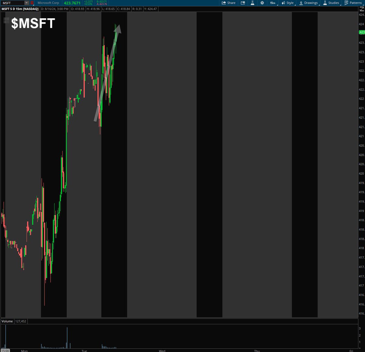The image size is (365, 352).
Task: Click the volume value 127,452
Action: [x=21, y=321]
